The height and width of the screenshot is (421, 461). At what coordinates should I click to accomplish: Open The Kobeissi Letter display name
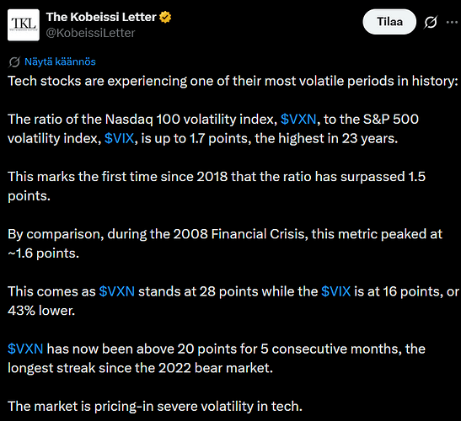101,17
